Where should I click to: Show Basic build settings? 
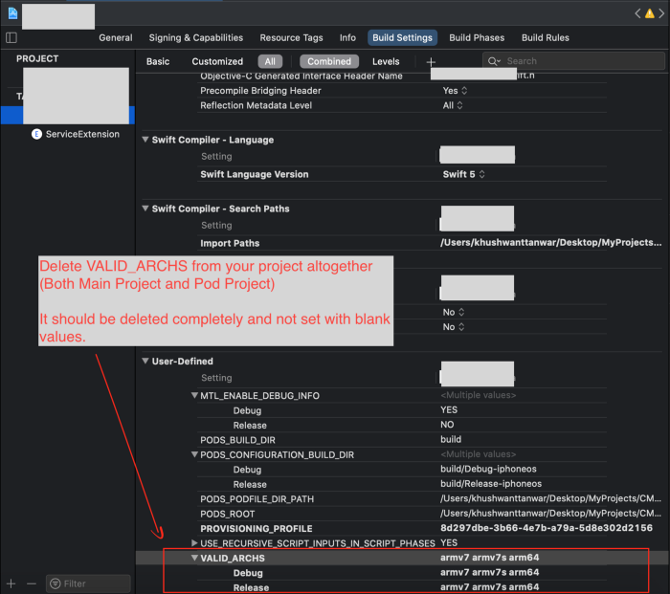[158, 61]
